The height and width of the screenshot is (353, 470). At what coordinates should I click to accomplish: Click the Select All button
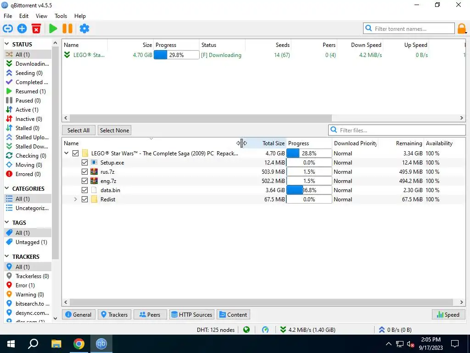point(78,130)
